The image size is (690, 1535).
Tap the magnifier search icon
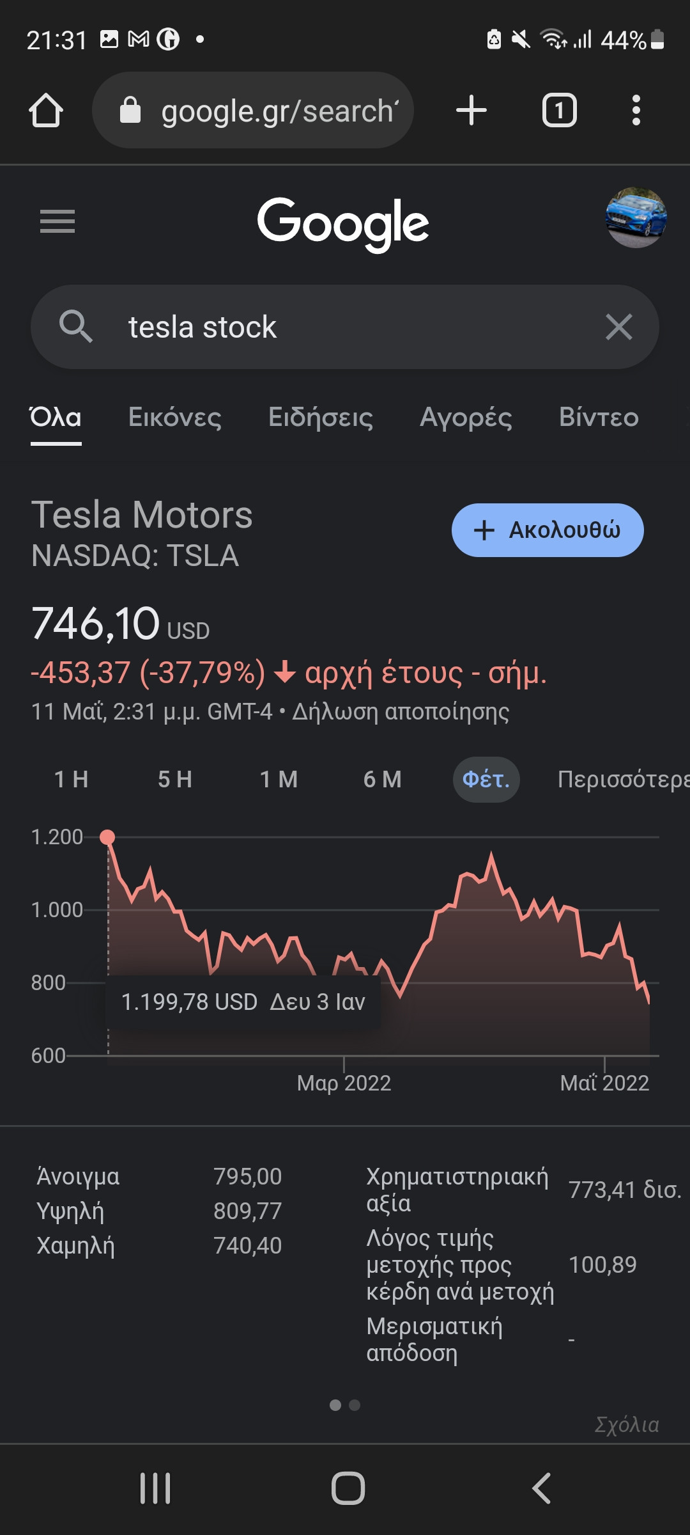click(x=76, y=326)
